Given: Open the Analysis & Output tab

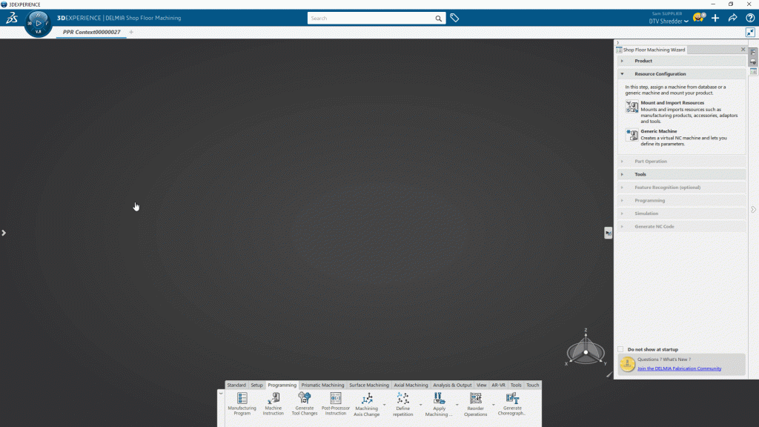Looking at the screenshot, I should click(452, 385).
